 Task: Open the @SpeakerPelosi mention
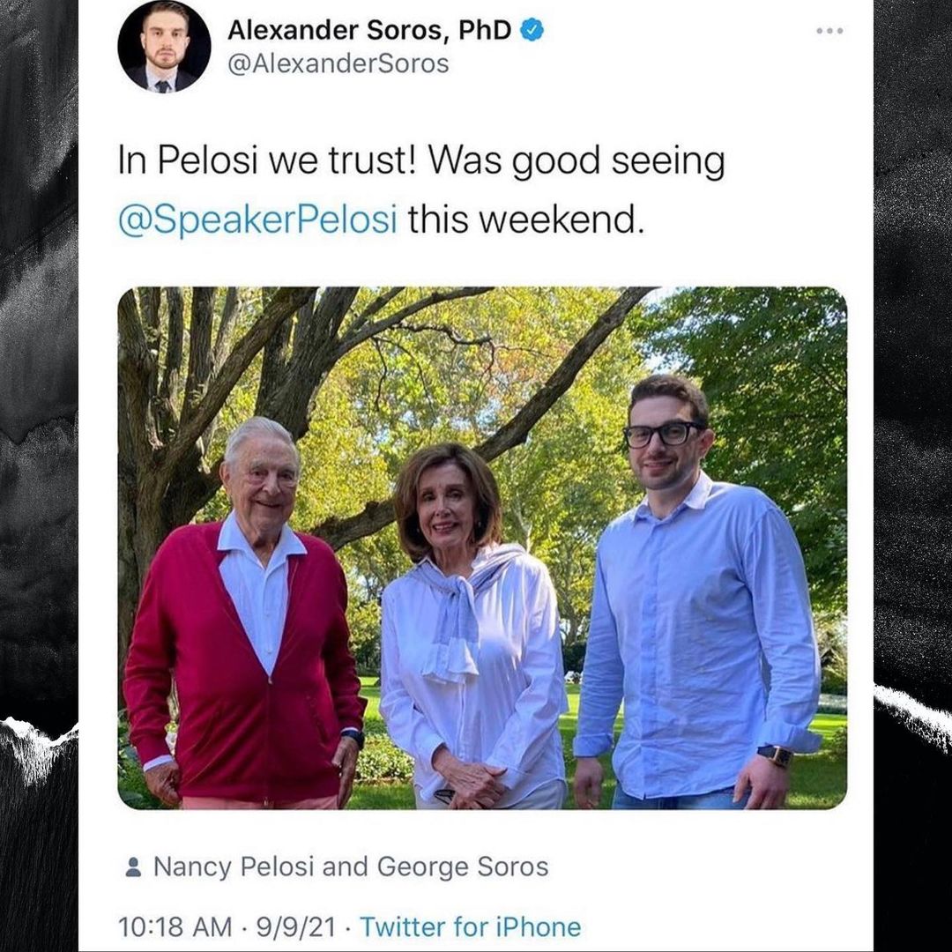[x=258, y=219]
